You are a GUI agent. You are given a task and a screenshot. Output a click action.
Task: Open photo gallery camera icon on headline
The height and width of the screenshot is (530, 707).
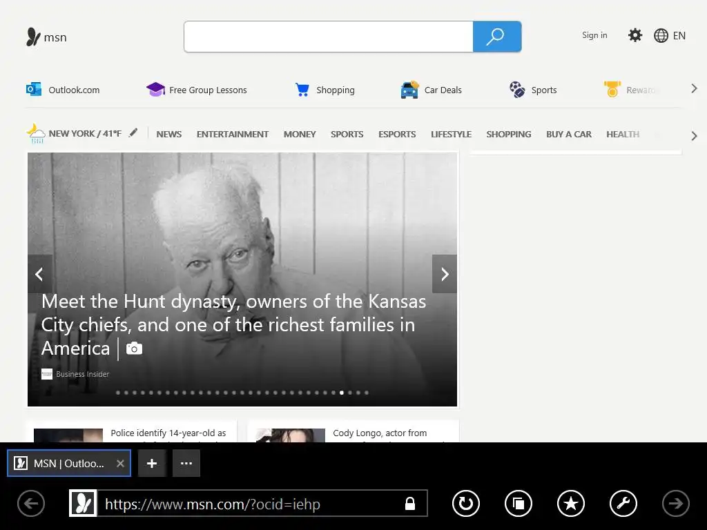[x=134, y=349]
